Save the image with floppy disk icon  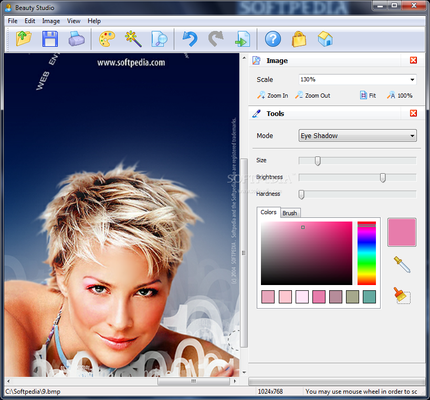click(x=50, y=39)
